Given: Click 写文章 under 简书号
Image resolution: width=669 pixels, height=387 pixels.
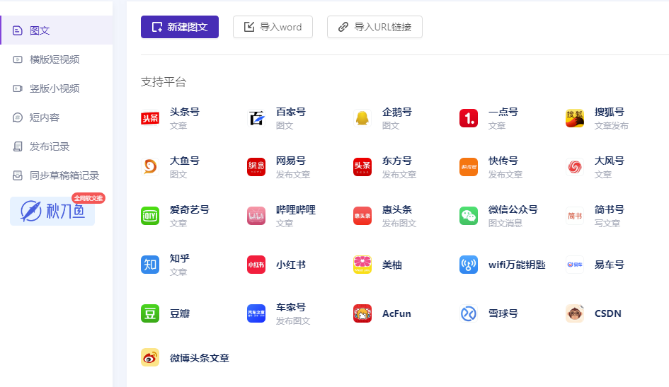Looking at the screenshot, I should tap(607, 224).
